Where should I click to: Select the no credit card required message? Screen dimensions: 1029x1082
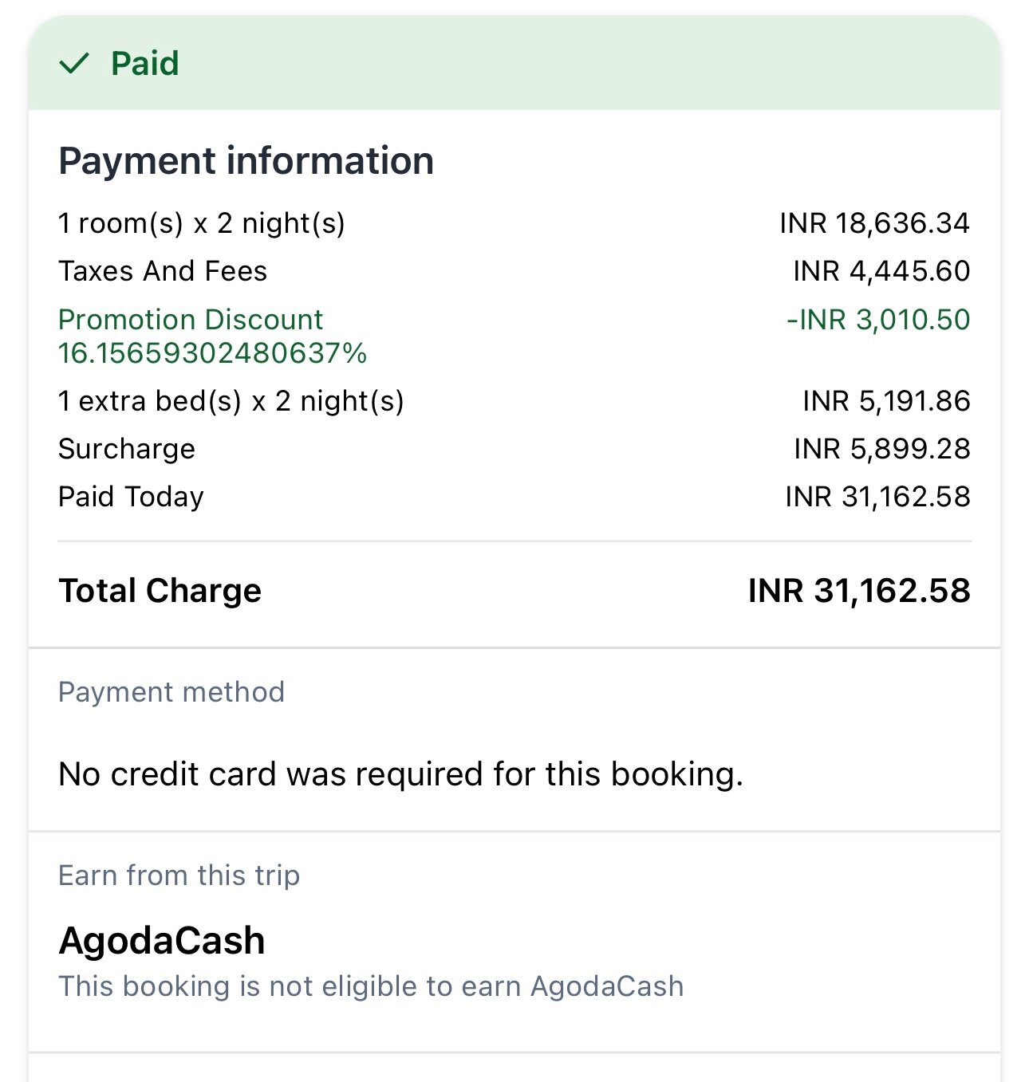click(x=401, y=774)
